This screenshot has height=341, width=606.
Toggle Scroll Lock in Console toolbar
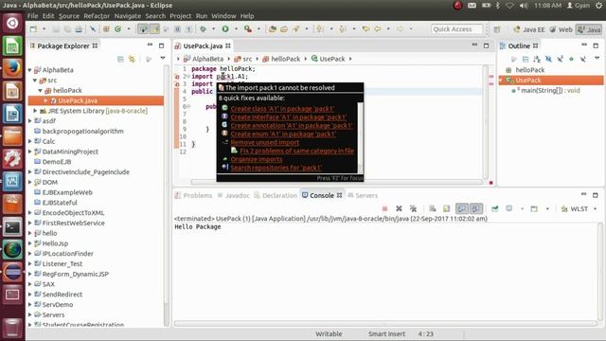tap(446, 208)
